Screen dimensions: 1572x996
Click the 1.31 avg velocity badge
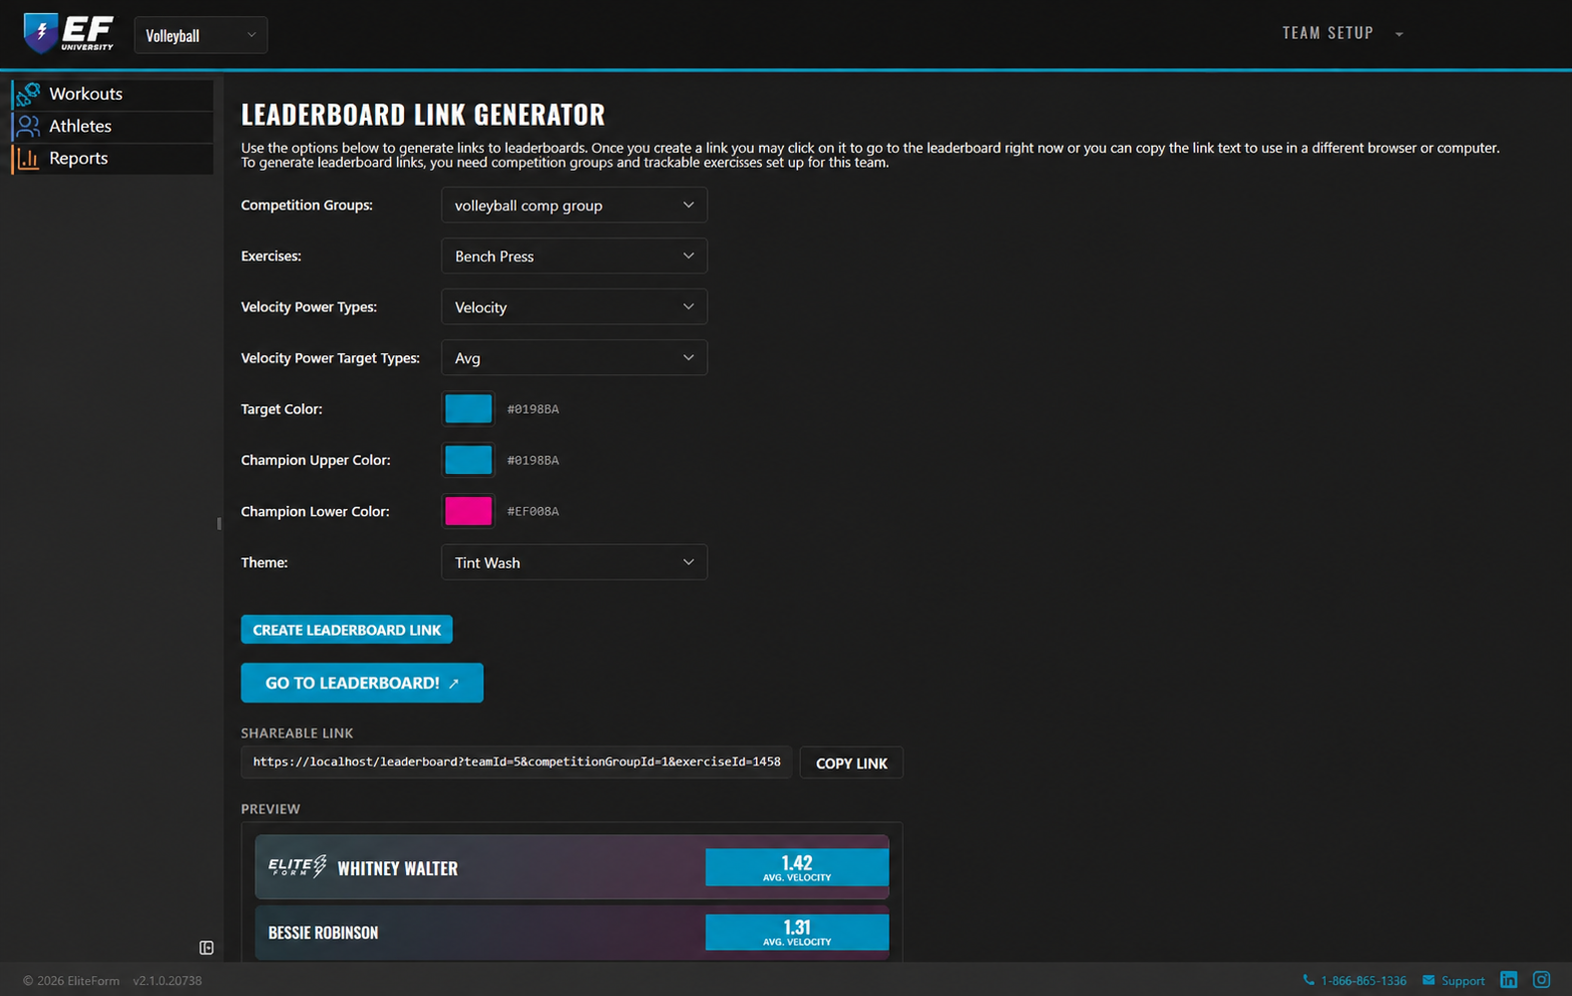pyautogui.click(x=797, y=932)
